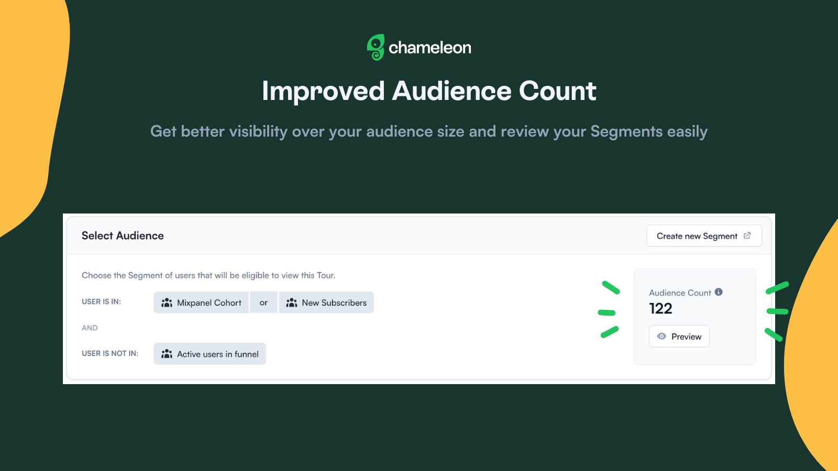Screen dimensions: 838x471
Task: Select the Active users in funnel chip
Action: click(210, 354)
